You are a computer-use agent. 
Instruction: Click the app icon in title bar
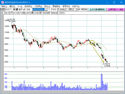pyautogui.click(x=2, y=2)
